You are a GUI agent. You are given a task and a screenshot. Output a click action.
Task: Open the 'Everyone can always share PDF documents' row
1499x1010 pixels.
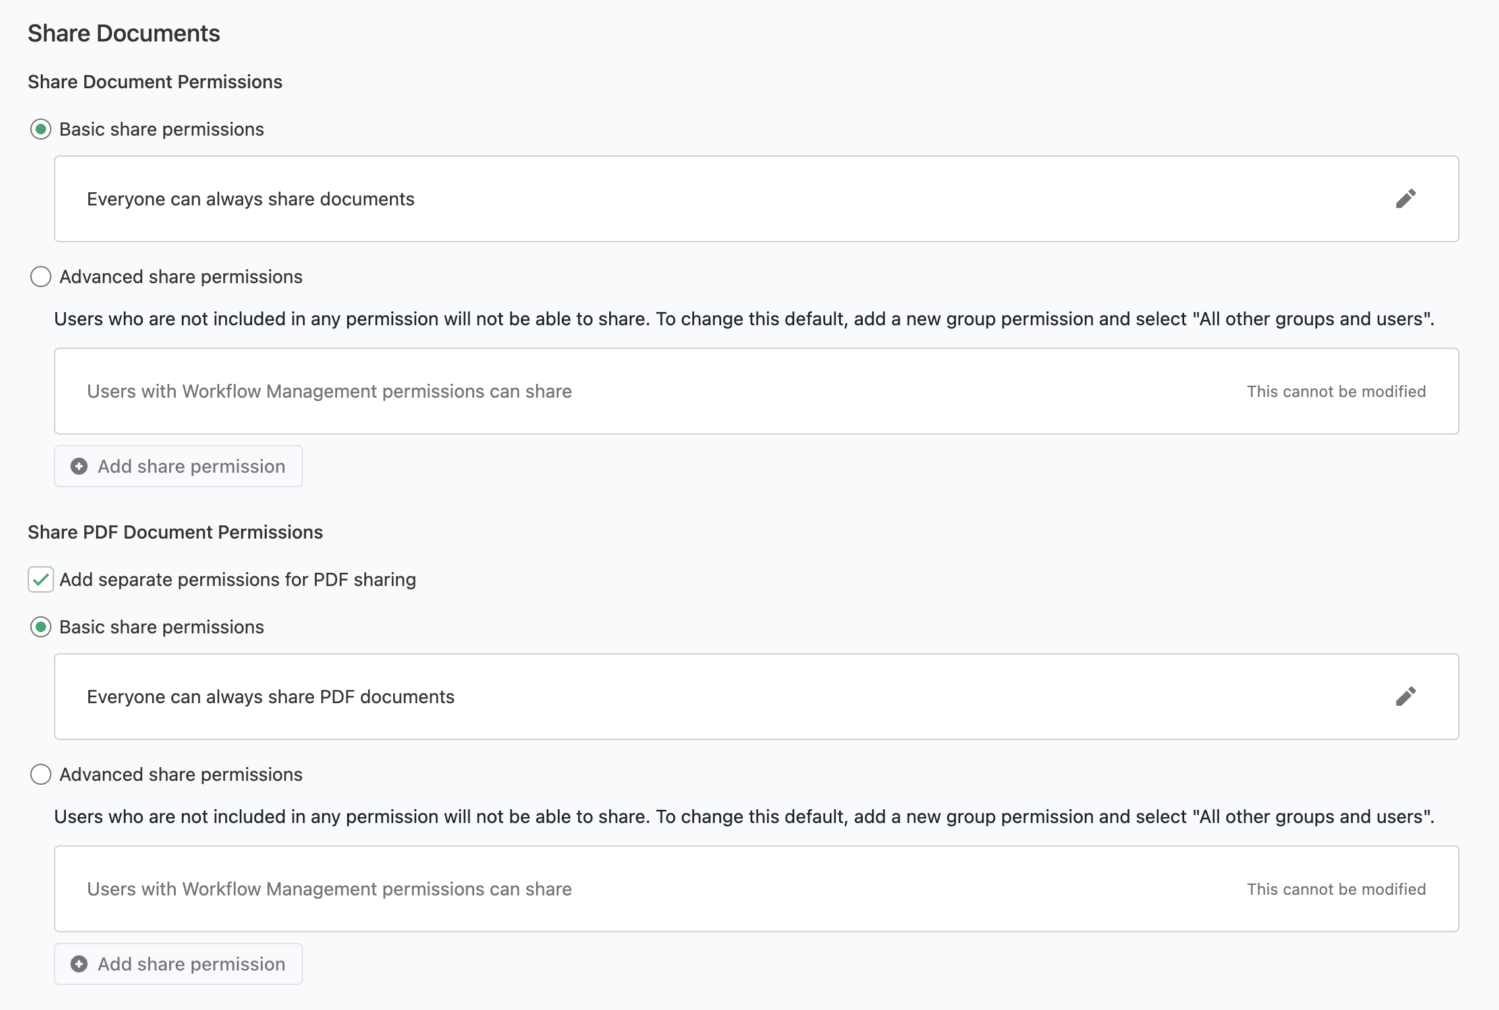pos(757,697)
